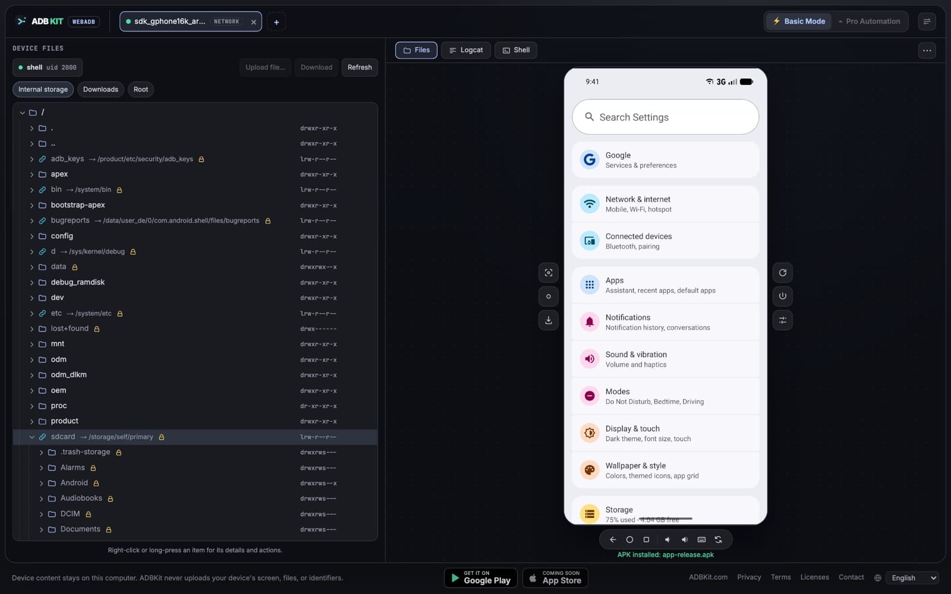Switch to Pro Automation mode
Image resolution: width=951 pixels, height=594 pixels.
(869, 21)
